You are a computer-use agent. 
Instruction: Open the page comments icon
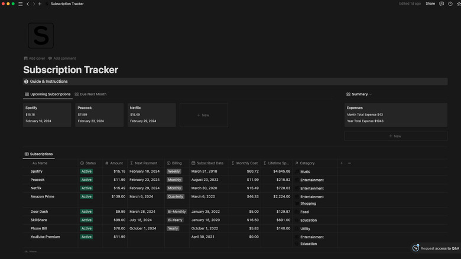(442, 4)
